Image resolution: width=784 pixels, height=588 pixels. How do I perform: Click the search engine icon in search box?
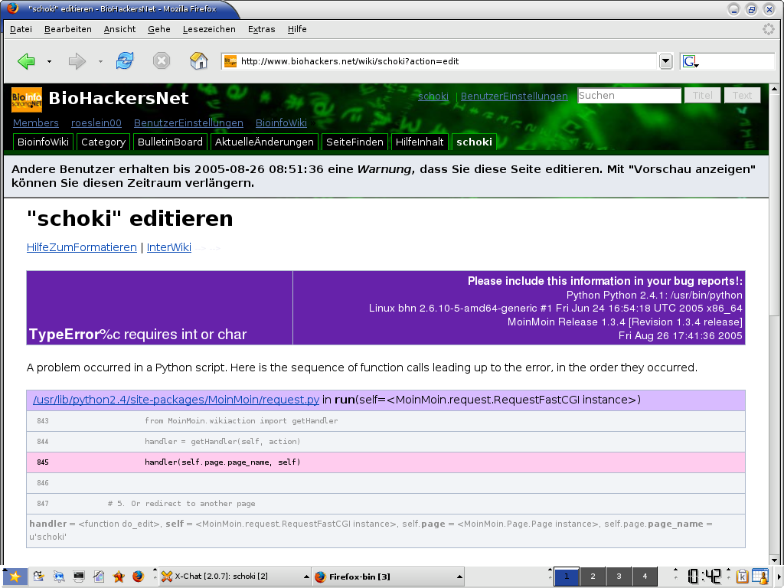click(689, 61)
